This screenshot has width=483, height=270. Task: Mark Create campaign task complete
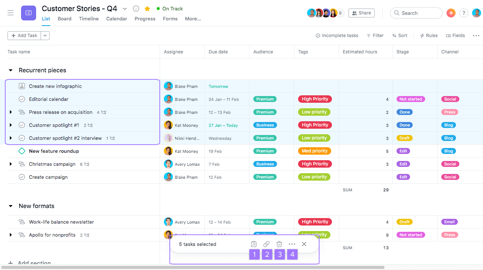(22, 177)
